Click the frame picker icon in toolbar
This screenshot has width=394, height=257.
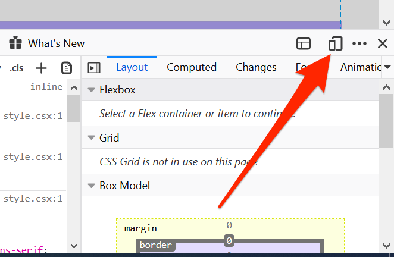304,43
